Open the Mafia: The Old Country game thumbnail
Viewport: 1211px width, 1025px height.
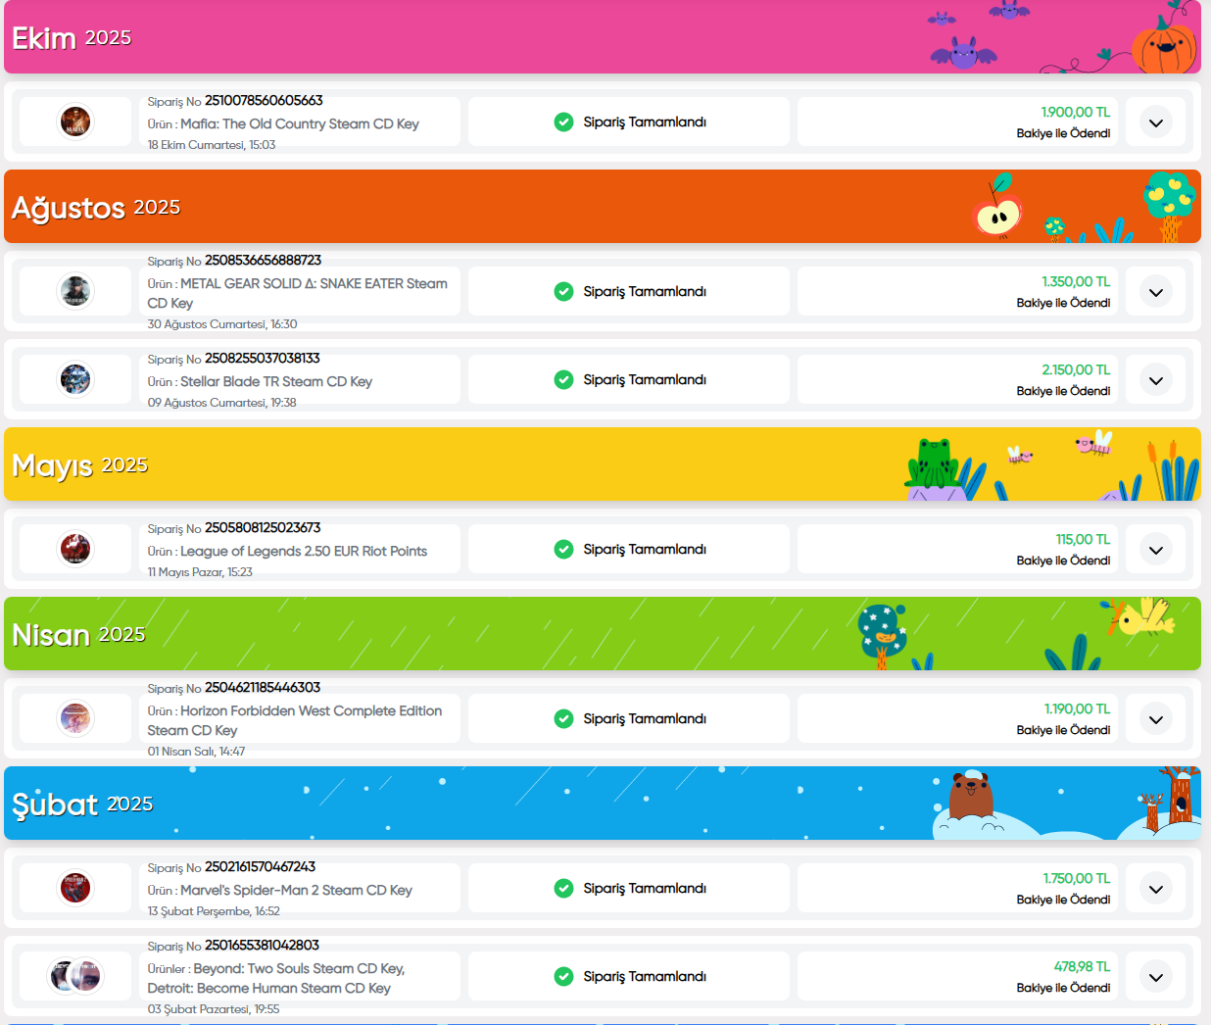coord(75,122)
